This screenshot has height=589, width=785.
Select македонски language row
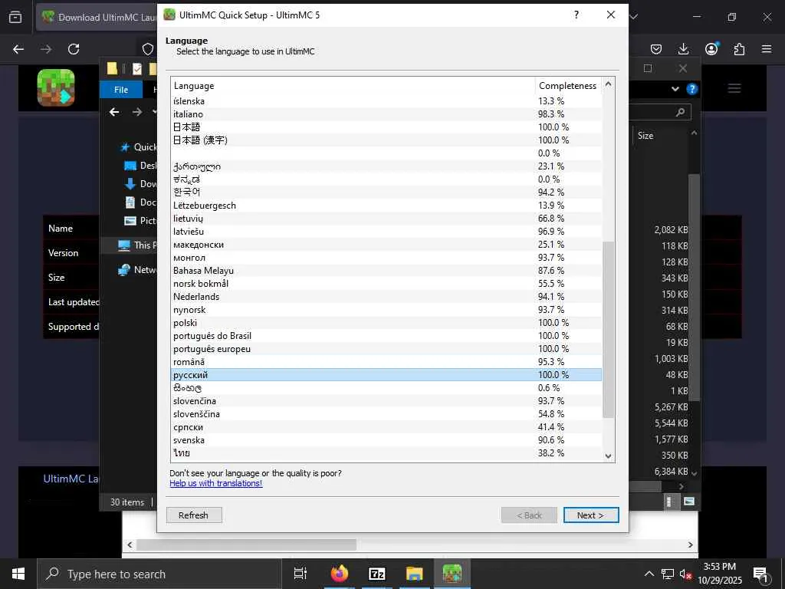(x=386, y=245)
